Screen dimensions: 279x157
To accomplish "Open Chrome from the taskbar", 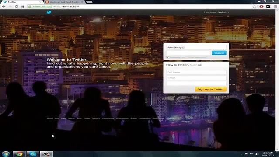I will [x=19, y=154].
